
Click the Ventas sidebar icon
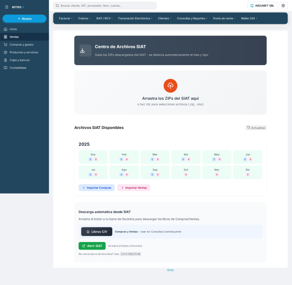pyautogui.click(x=5, y=37)
